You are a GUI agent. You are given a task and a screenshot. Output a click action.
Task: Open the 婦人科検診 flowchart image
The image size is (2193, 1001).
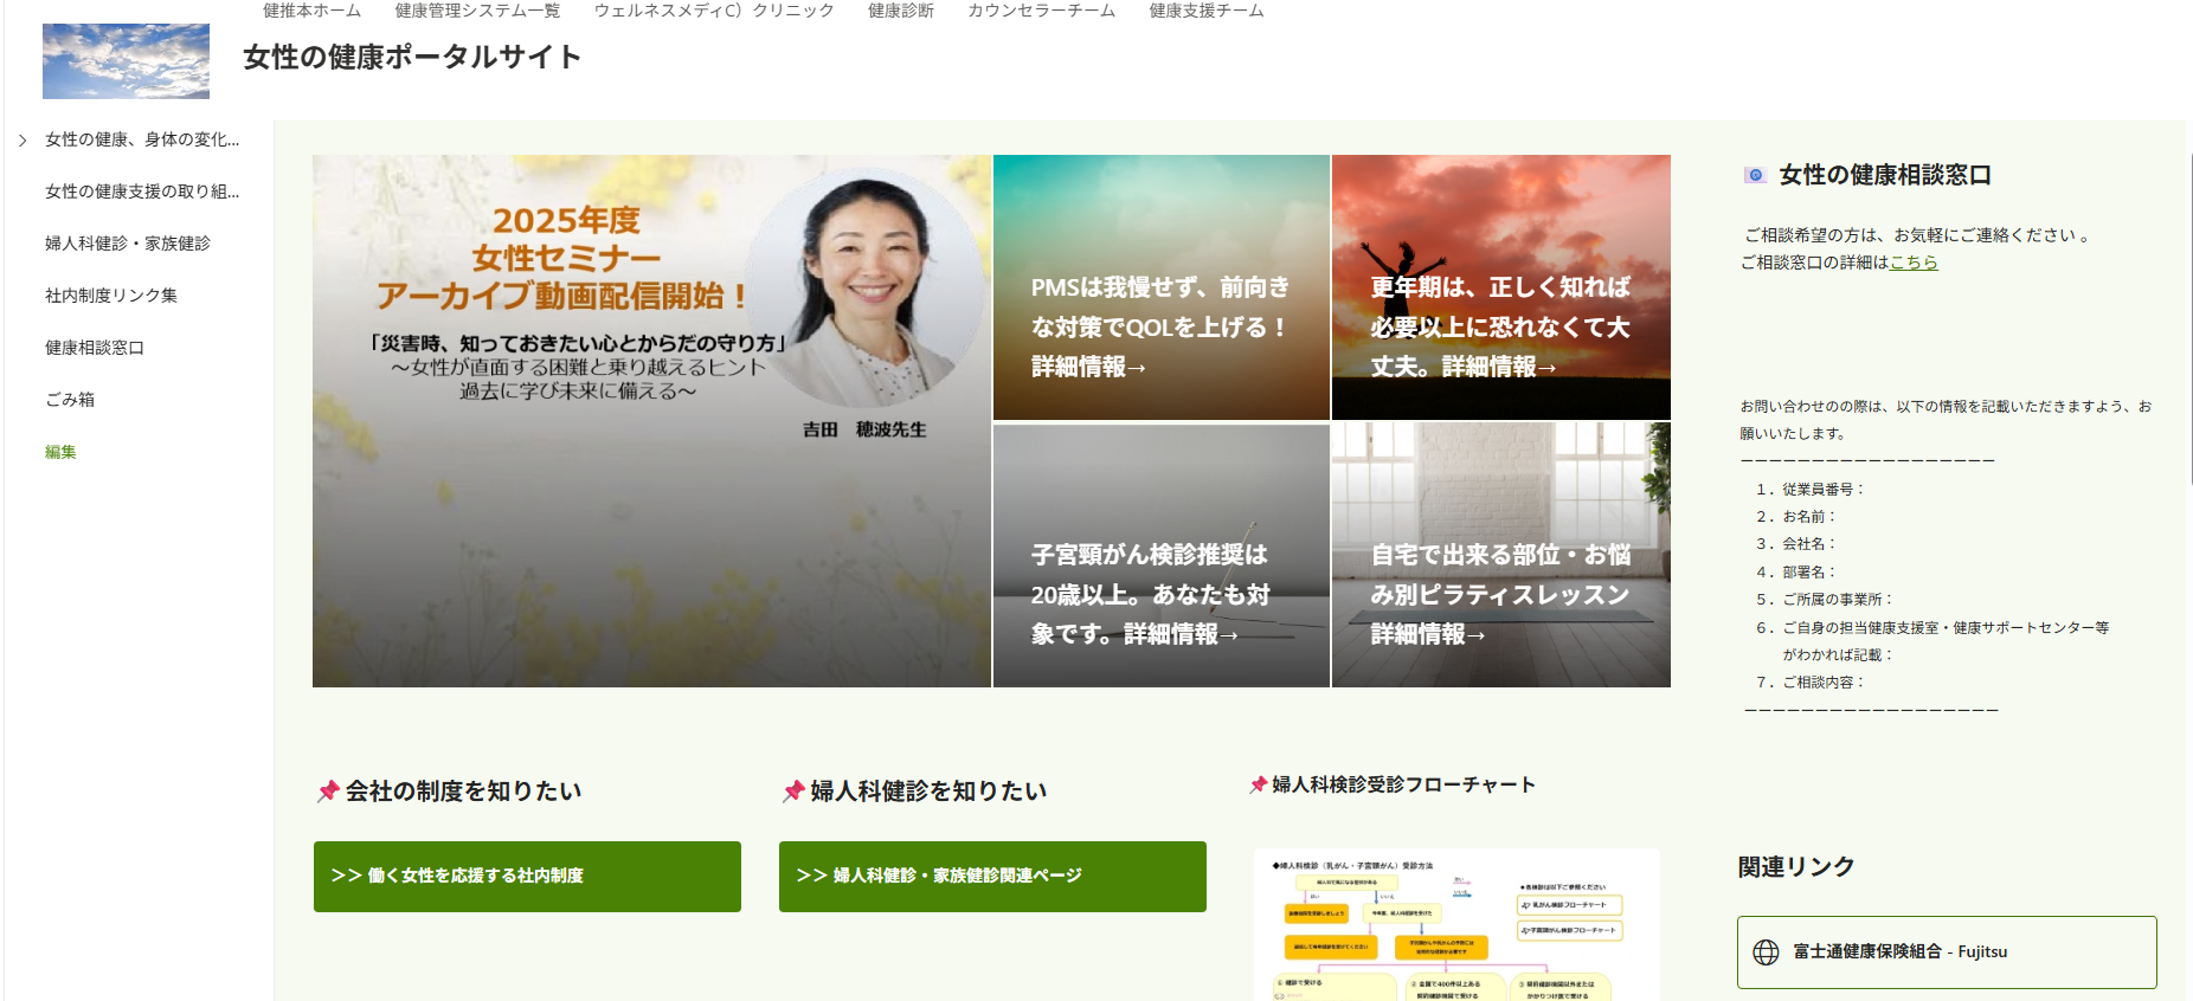tap(1457, 925)
